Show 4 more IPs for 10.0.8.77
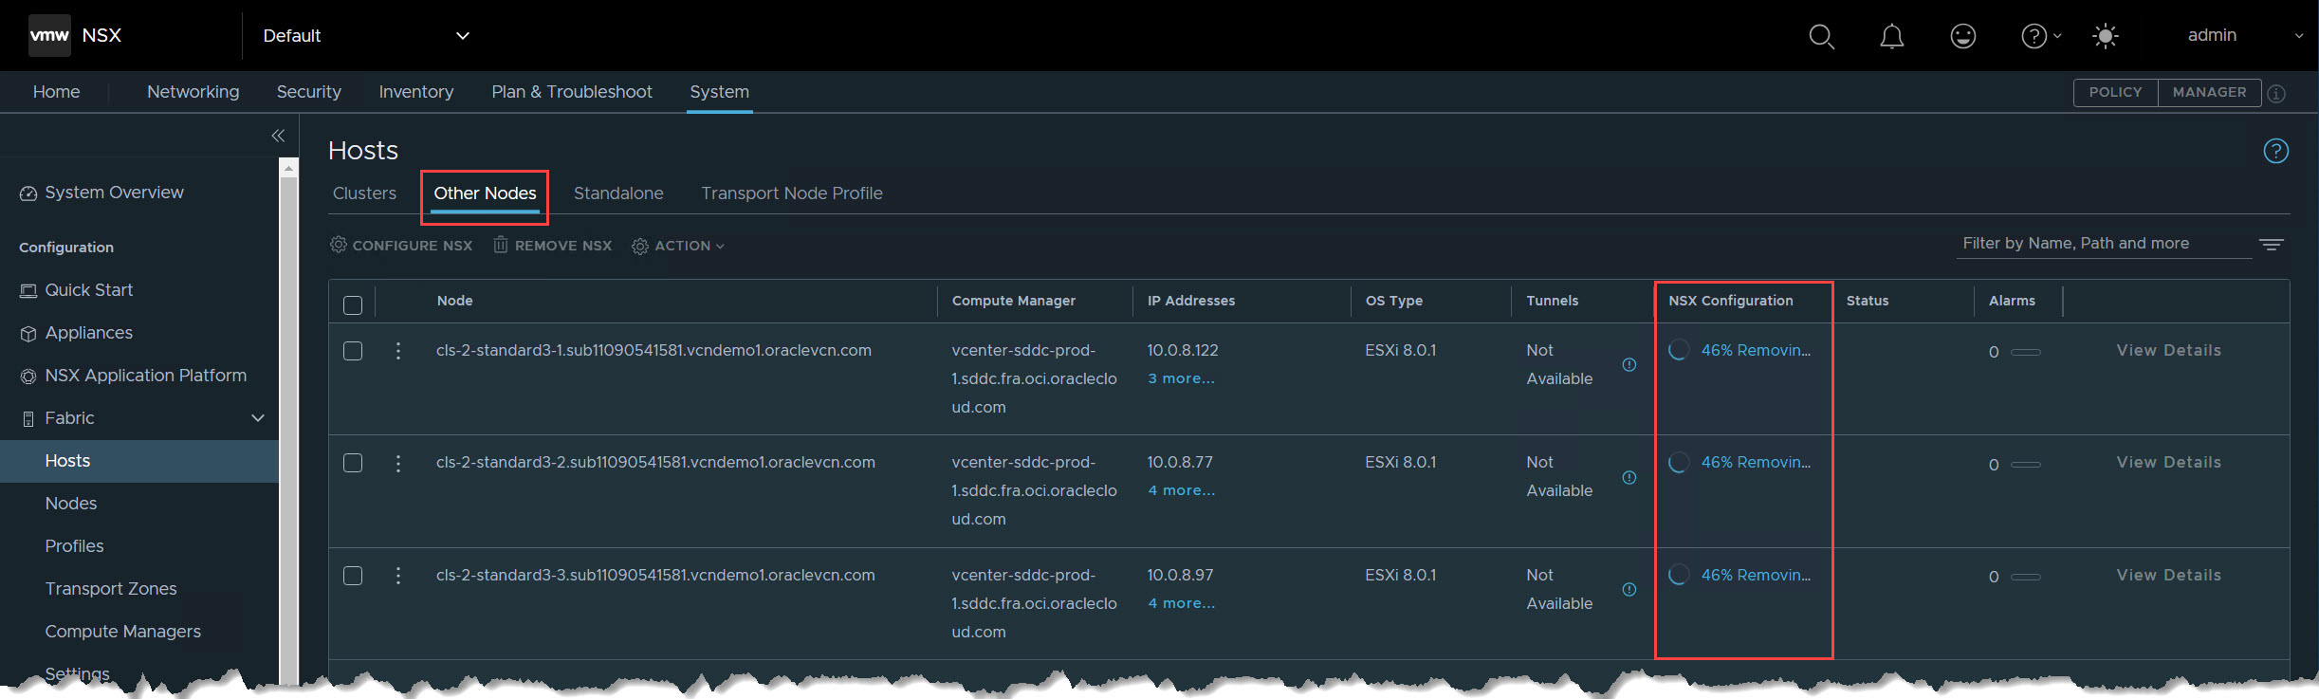Viewport: 2319px width, 699px height. (1181, 491)
